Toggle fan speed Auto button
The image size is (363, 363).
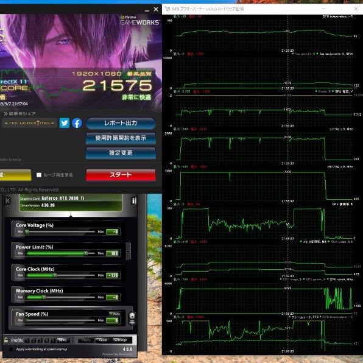(x=115, y=314)
